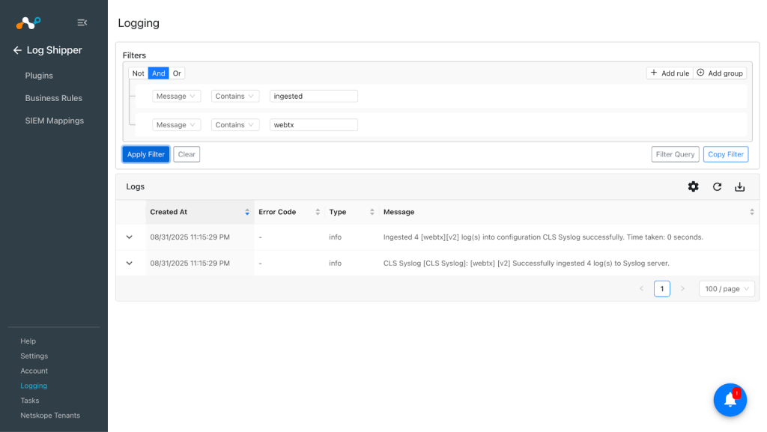Open the notifications bell
The image size is (767, 432).
coord(730,400)
